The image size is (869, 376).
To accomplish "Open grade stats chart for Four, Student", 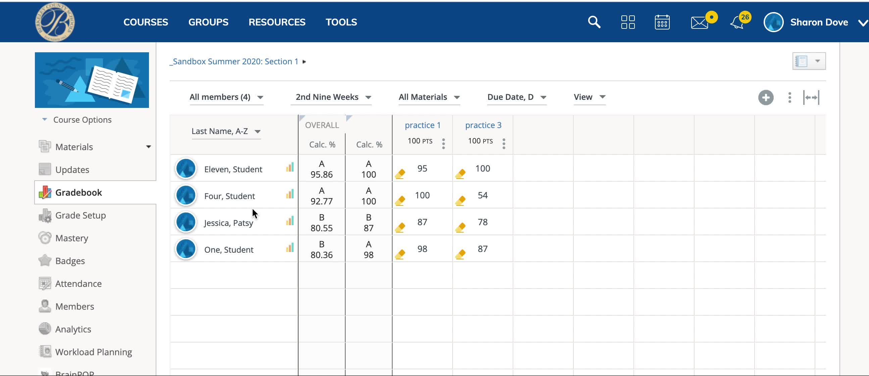I will click(x=290, y=194).
